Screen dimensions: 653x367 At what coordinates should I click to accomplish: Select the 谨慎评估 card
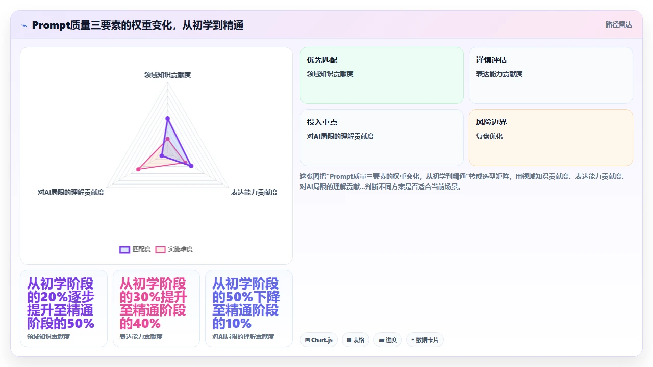550,75
